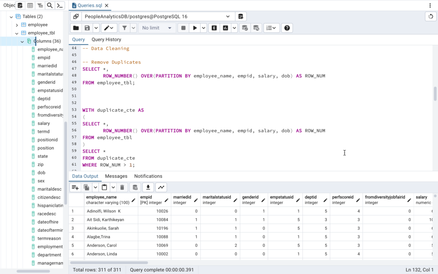This screenshot has width=438, height=274.
Task: Switch to the Messages tab
Action: [116, 176]
